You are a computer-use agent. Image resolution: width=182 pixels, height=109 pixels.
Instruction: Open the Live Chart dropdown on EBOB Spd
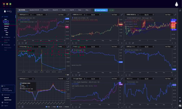(61, 14)
